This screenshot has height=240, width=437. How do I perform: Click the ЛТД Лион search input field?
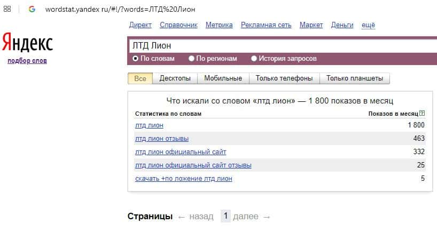point(283,46)
